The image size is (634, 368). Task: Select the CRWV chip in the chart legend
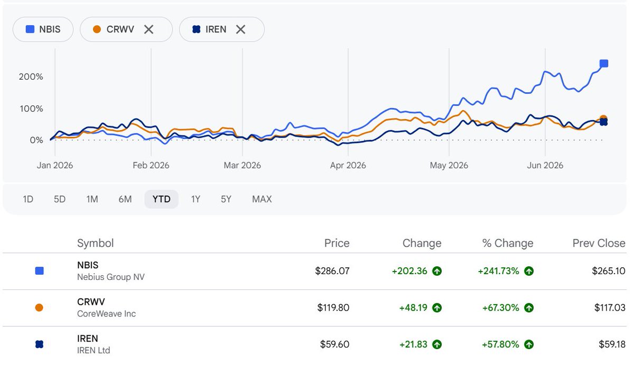click(x=126, y=29)
